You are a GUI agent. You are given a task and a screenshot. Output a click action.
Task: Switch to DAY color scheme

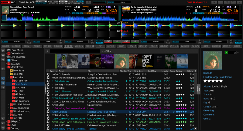click(x=80, y=3)
